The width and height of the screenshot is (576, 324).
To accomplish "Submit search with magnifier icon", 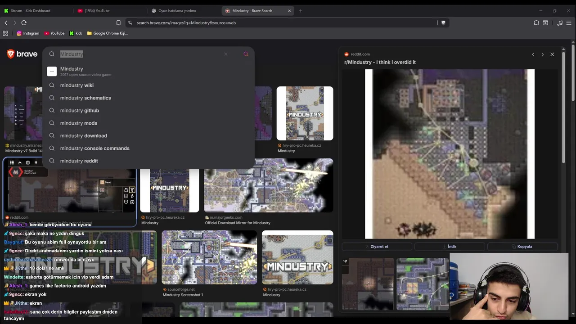I will tap(246, 54).
